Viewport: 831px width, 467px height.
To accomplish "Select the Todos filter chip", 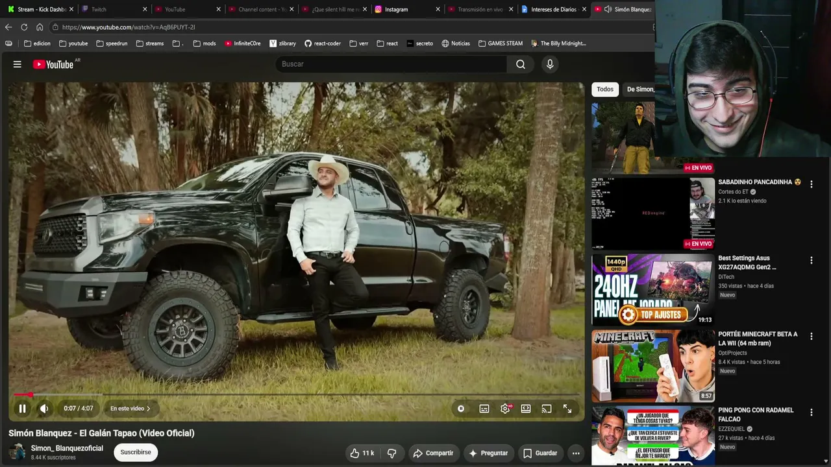I will click(x=605, y=90).
